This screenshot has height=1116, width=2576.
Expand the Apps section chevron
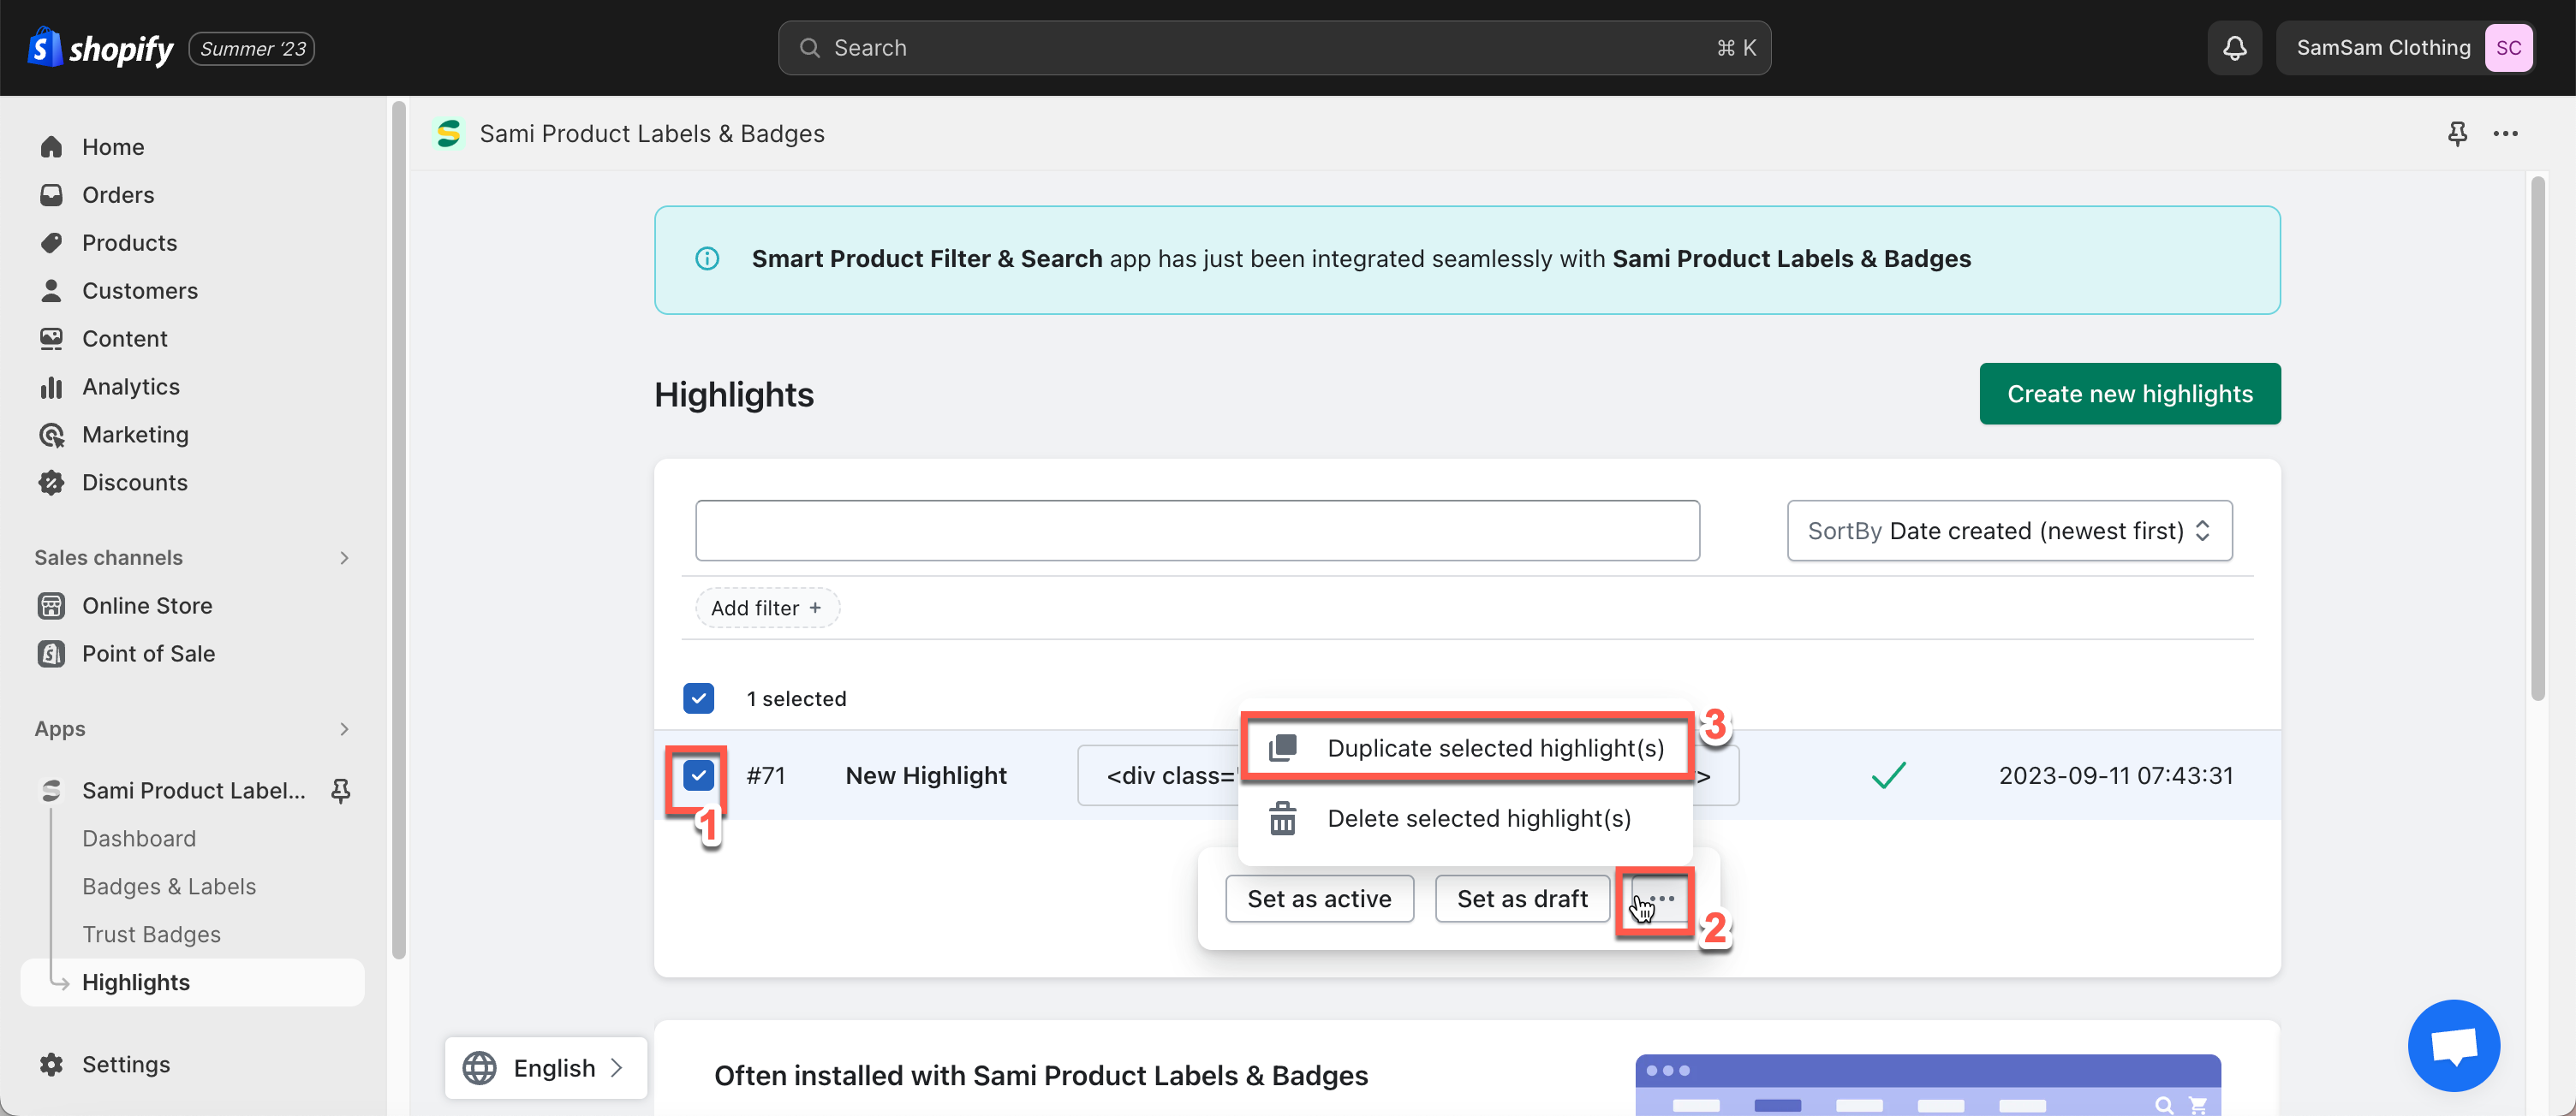[x=344, y=729]
